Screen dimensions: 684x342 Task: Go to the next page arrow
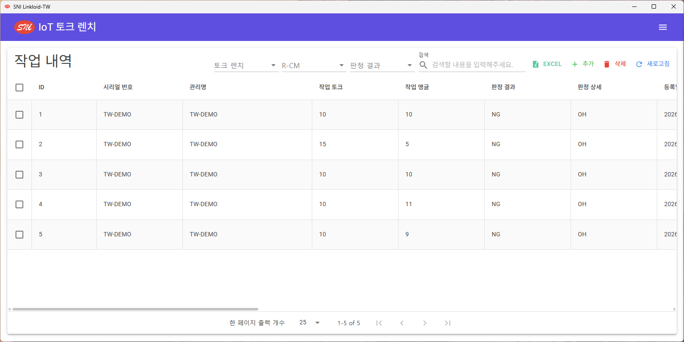pyautogui.click(x=425, y=323)
